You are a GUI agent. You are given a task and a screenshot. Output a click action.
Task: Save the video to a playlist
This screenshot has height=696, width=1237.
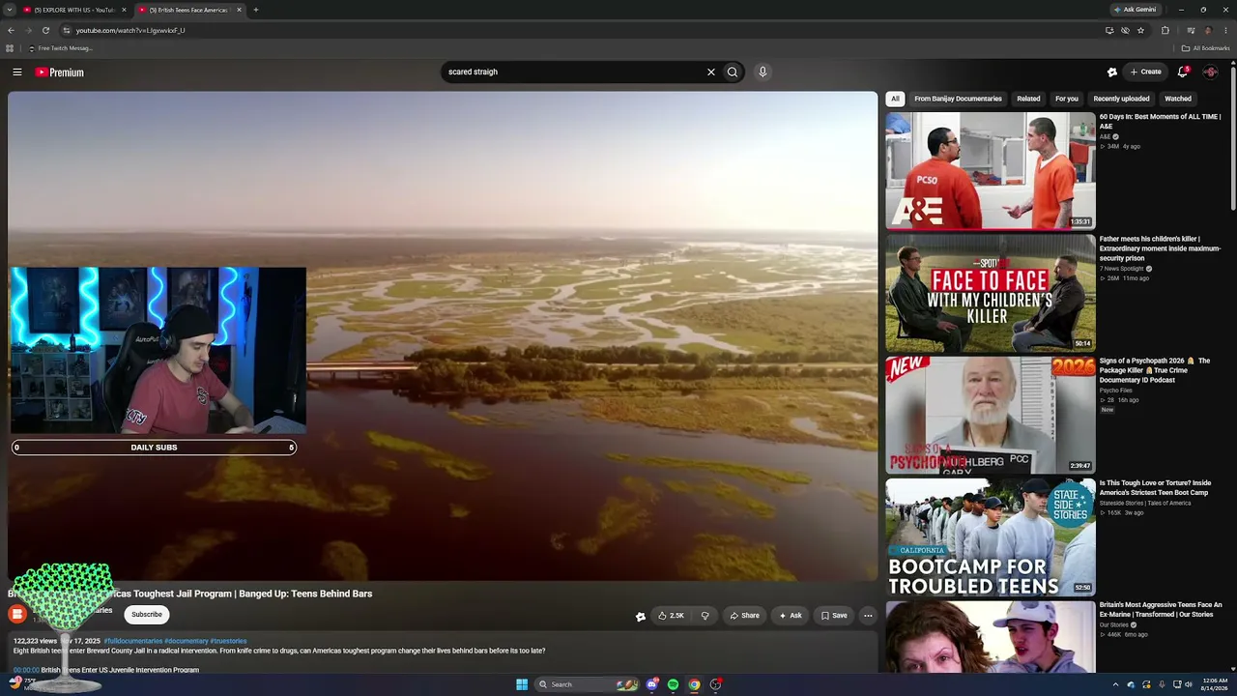click(x=834, y=616)
